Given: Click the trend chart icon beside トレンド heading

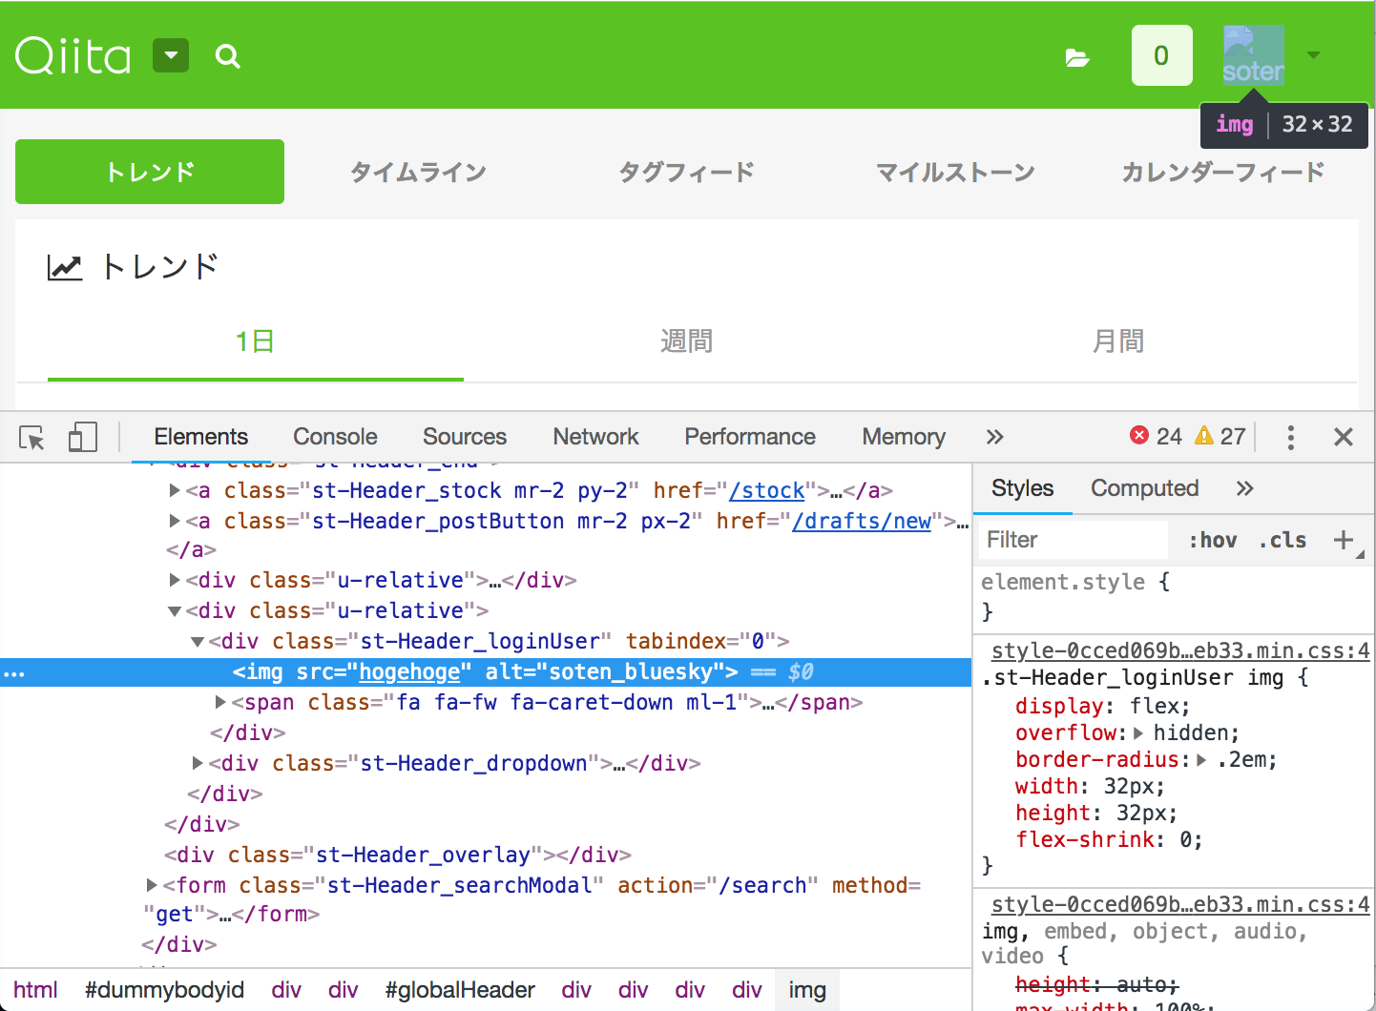Looking at the screenshot, I should pyautogui.click(x=63, y=267).
